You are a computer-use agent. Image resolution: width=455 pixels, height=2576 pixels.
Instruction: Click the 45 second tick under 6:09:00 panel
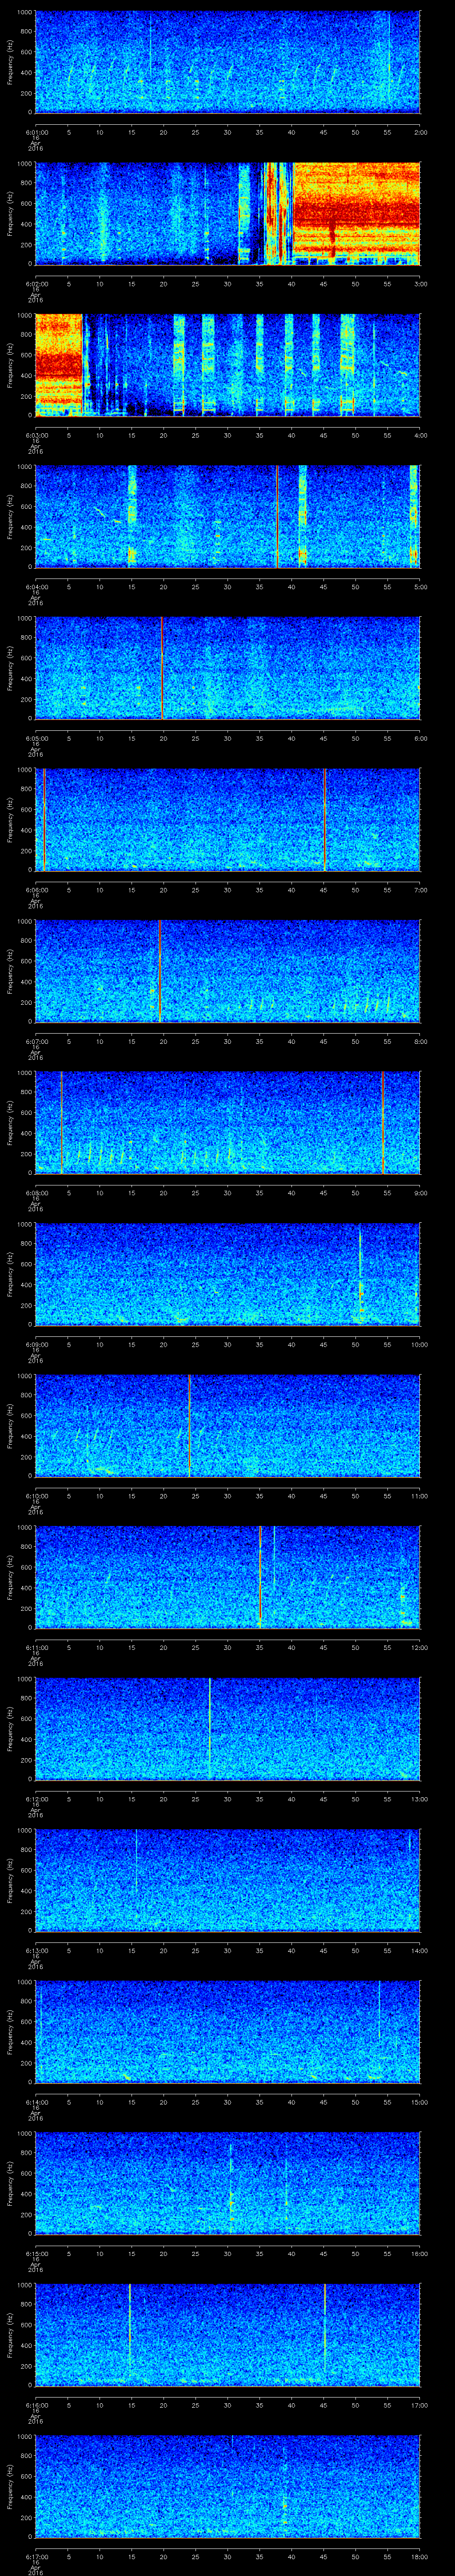323,1344
